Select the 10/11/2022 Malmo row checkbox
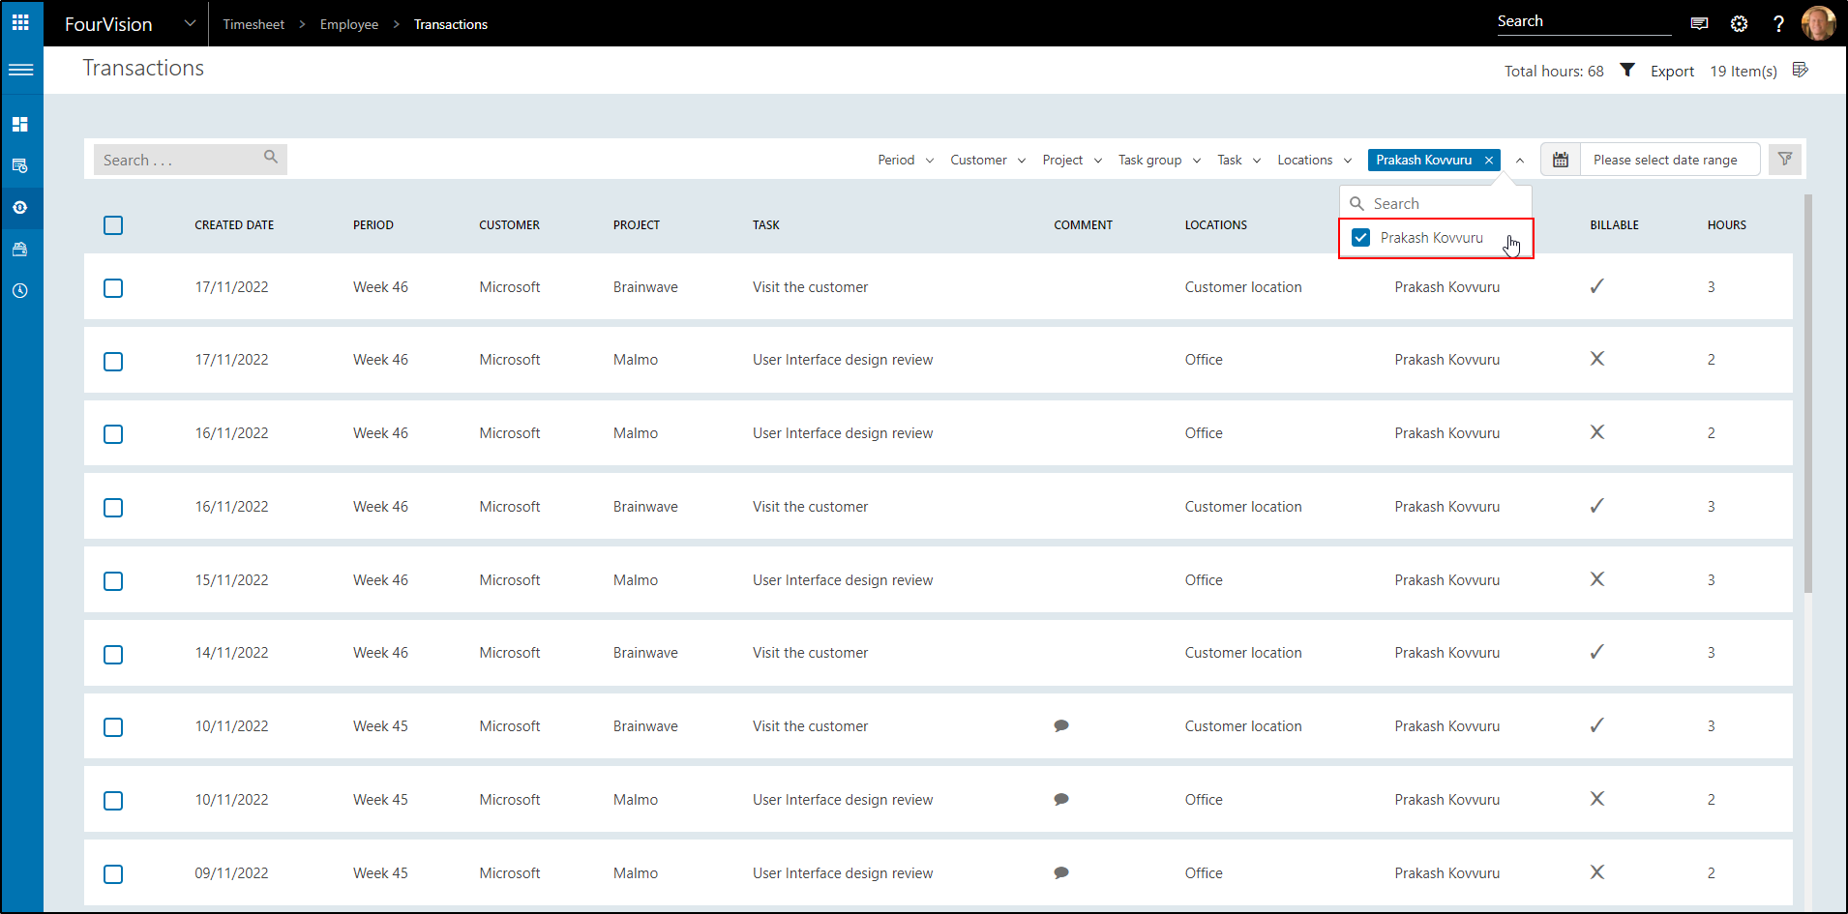The image size is (1848, 914). pyautogui.click(x=113, y=801)
